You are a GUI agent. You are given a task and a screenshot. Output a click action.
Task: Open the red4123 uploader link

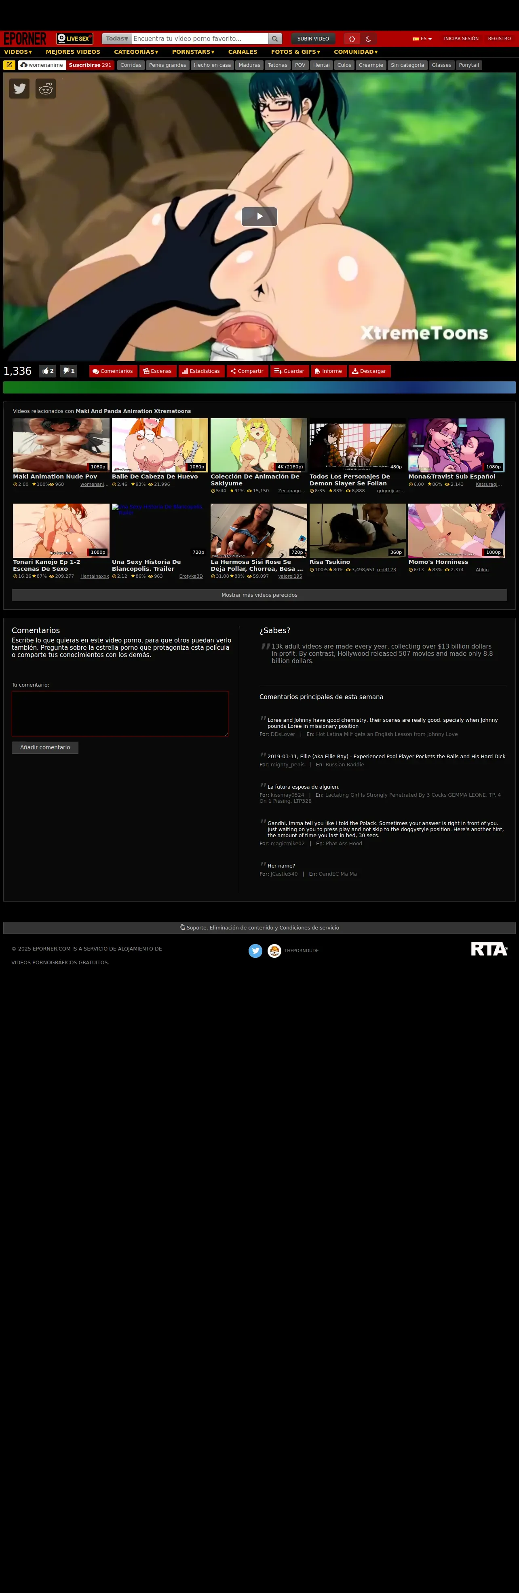coord(386,570)
